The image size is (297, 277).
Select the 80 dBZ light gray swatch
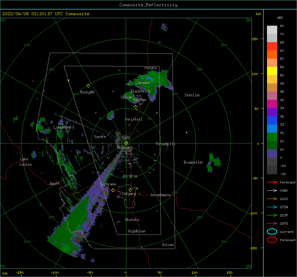pos(272,30)
